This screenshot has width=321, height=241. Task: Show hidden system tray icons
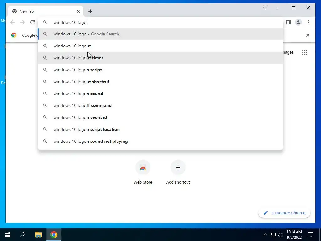coord(265,235)
